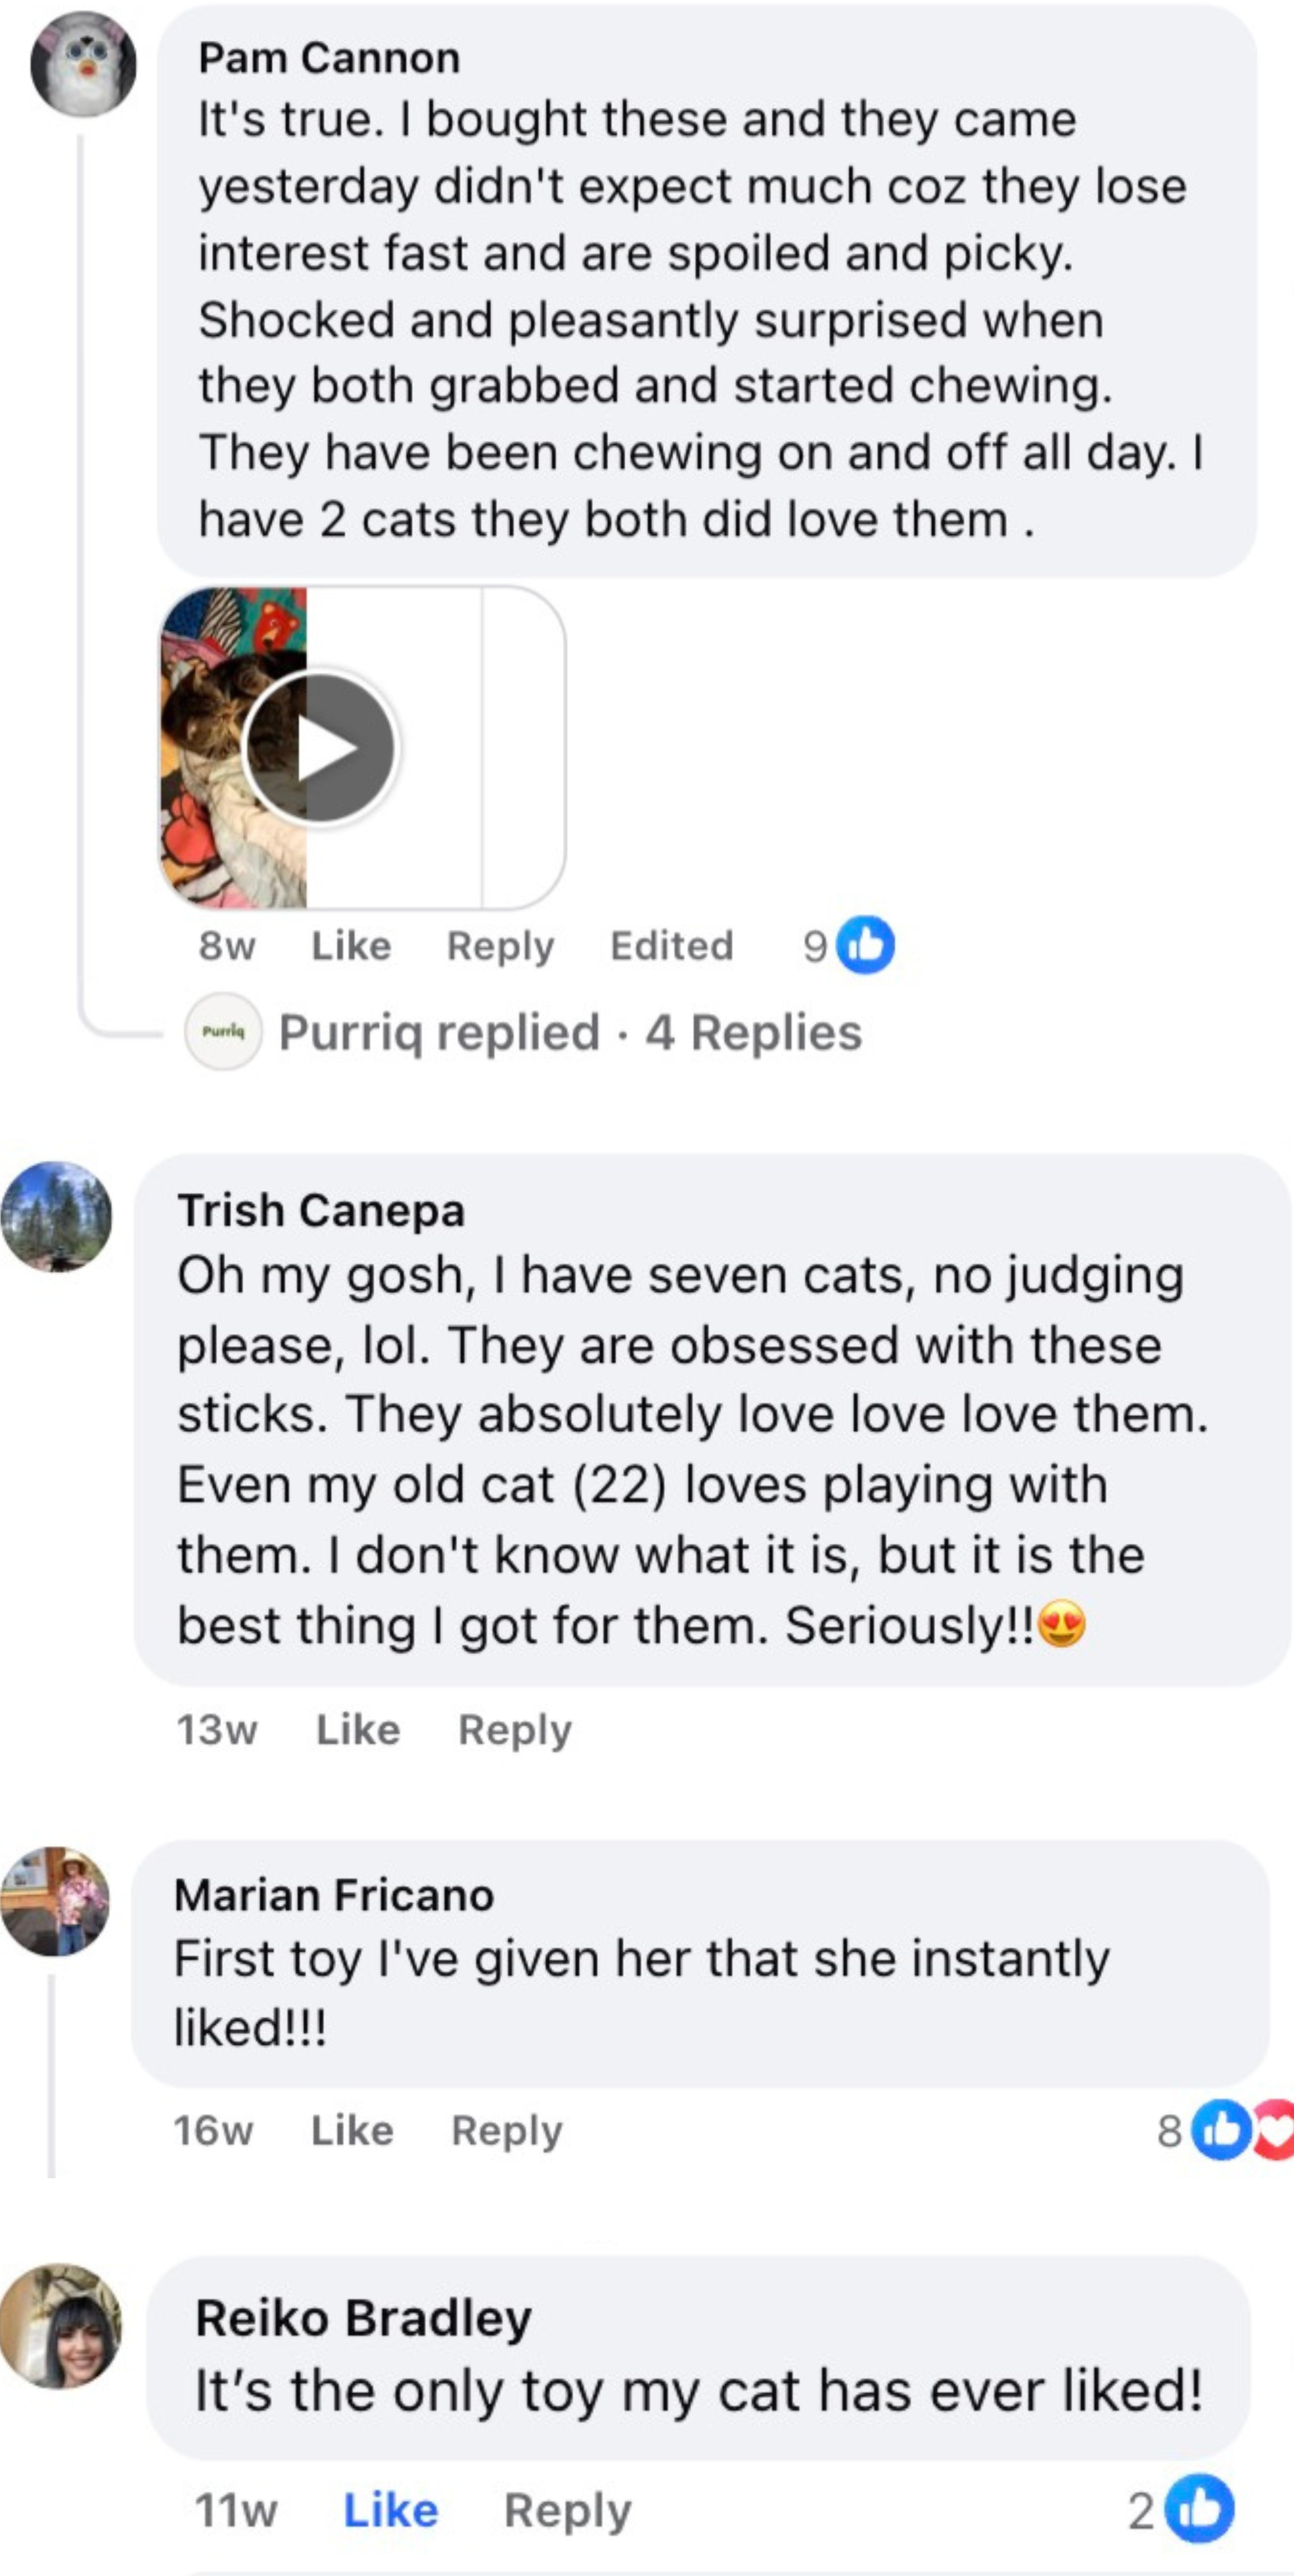The width and height of the screenshot is (1294, 2576).
Task: Reply to Pam Cannon's comment
Action: click(500, 946)
